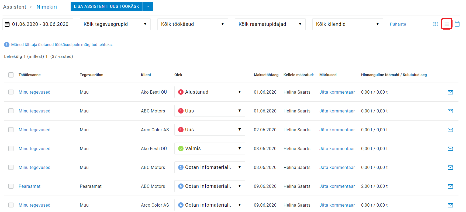Click the date range field 01.06.2020 - 30.06.2020
The image size is (466, 212).
38,24
